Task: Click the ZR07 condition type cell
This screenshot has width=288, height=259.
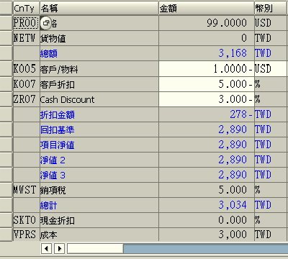Action: (26, 99)
